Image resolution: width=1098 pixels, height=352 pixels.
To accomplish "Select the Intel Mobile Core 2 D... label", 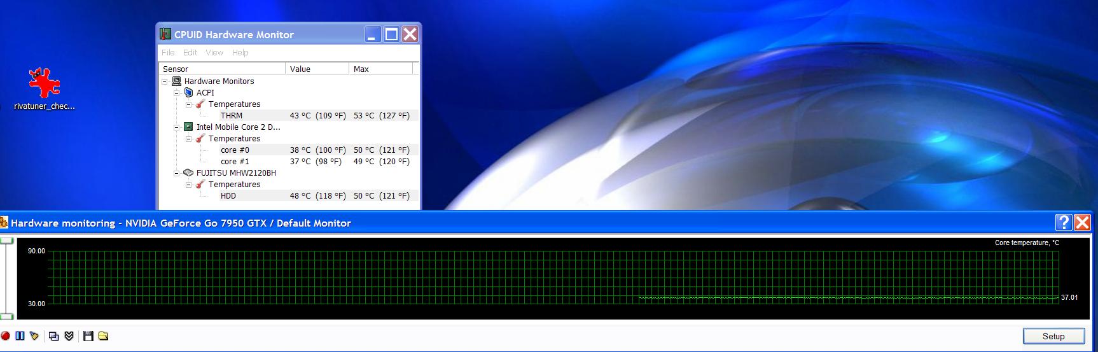I will [238, 127].
